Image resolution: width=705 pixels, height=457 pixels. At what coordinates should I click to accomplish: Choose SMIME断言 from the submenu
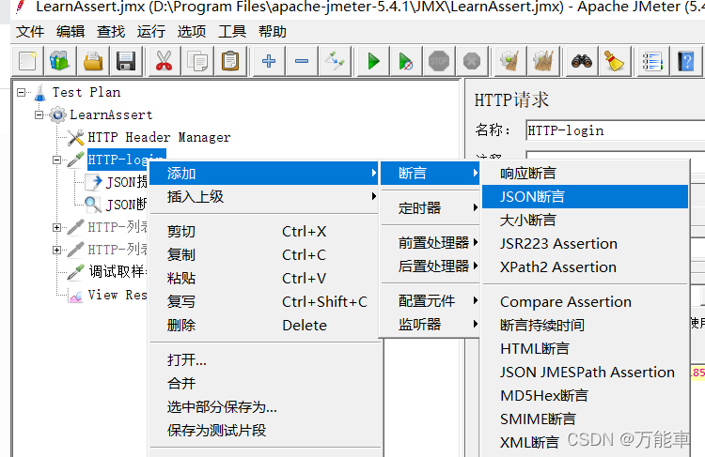click(x=585, y=419)
